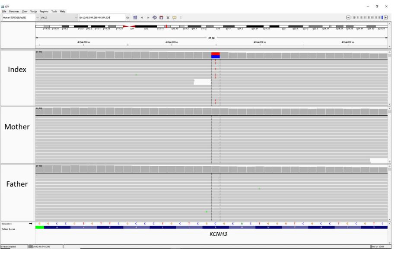Open the Genomes menu
The width and height of the screenshot is (401, 253).
coord(14,12)
